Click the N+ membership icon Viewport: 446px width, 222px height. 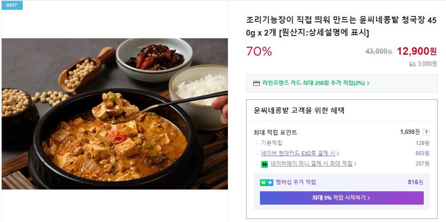click(266, 182)
